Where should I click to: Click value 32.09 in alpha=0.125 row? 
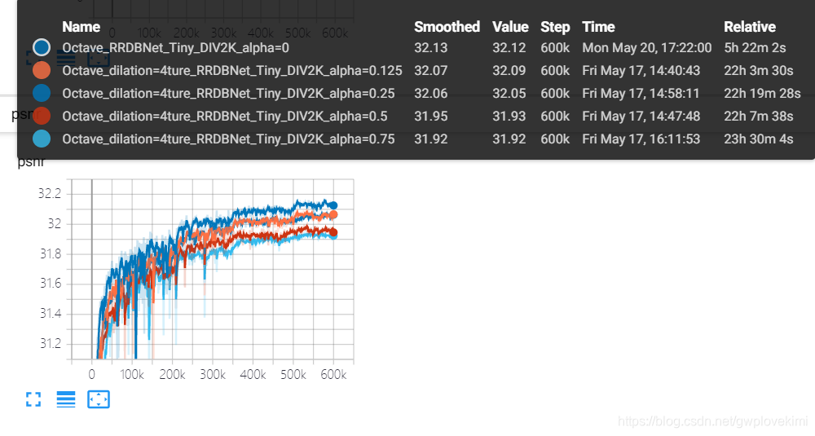click(509, 71)
